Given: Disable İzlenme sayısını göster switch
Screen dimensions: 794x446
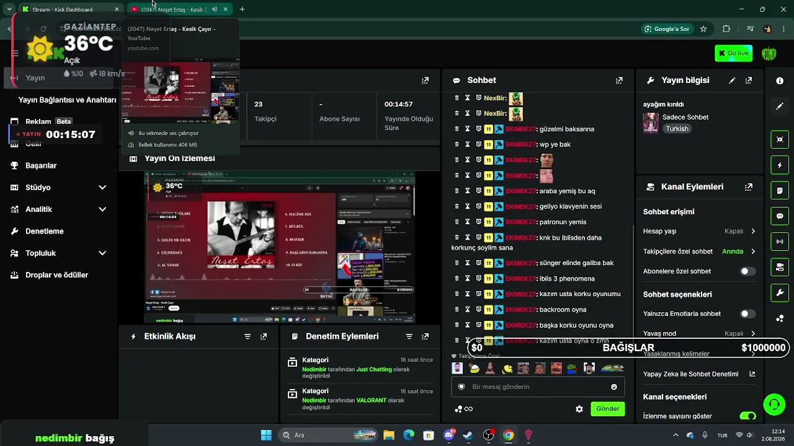Looking at the screenshot, I should coord(748,416).
